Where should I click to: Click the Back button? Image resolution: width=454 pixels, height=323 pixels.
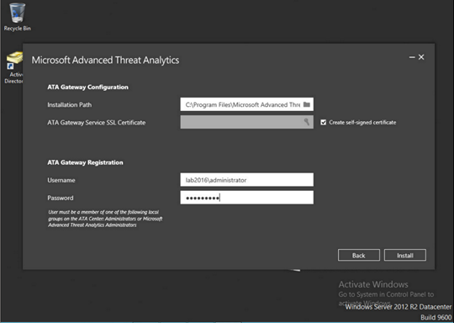pos(359,255)
